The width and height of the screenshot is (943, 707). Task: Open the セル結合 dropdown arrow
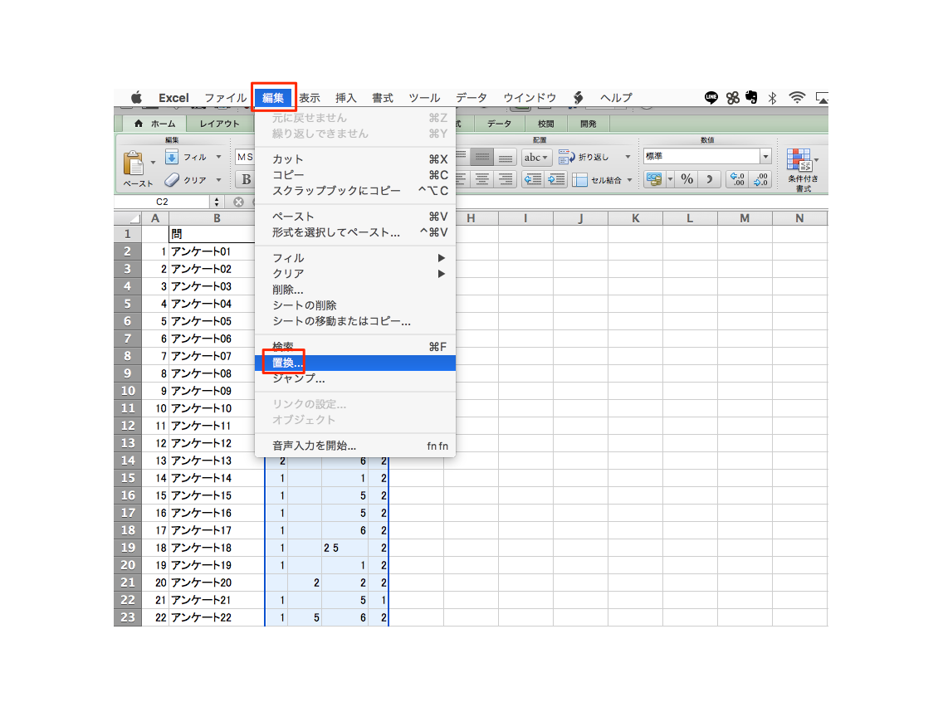(x=630, y=180)
